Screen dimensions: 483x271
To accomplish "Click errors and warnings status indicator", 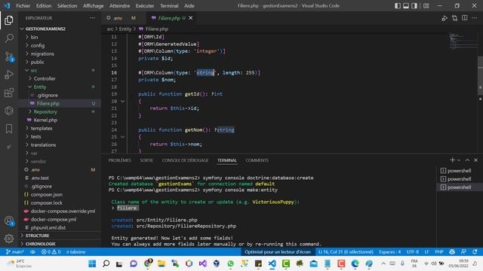I will point(51,252).
